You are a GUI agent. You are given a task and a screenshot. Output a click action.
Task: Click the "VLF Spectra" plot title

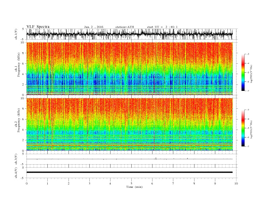[38, 27]
